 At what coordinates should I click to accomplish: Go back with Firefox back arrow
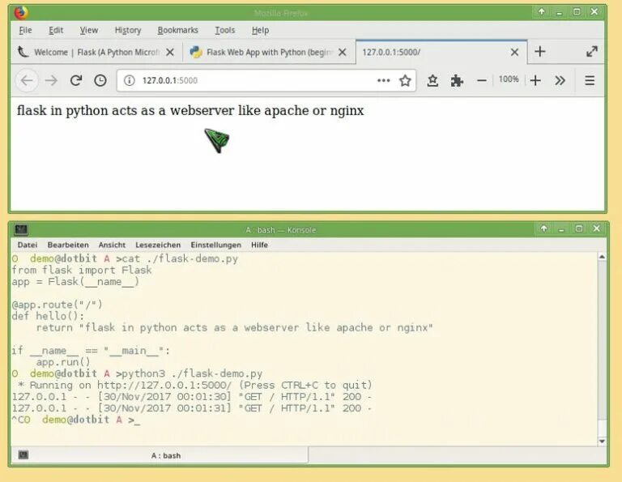pyautogui.click(x=27, y=80)
